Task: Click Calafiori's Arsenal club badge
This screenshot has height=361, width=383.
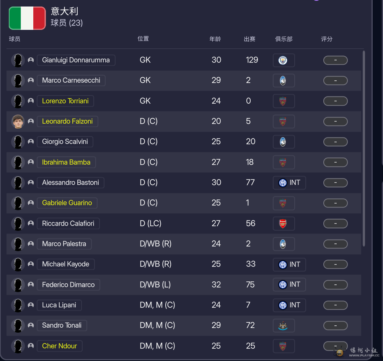Action: [283, 224]
